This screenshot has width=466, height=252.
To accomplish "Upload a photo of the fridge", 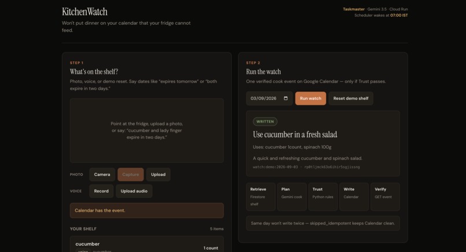I will pos(158,175).
